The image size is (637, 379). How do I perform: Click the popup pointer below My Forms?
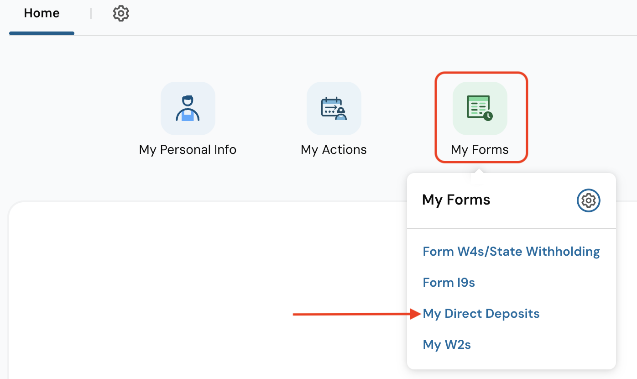tap(478, 170)
